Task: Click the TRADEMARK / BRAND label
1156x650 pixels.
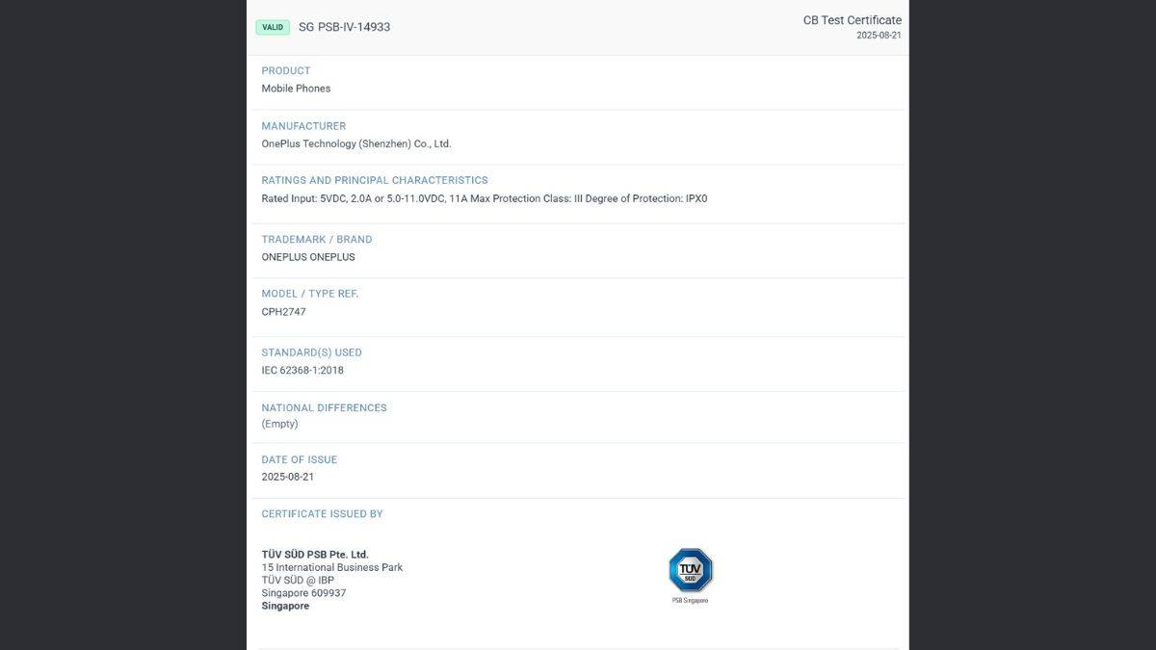Action: (316, 240)
